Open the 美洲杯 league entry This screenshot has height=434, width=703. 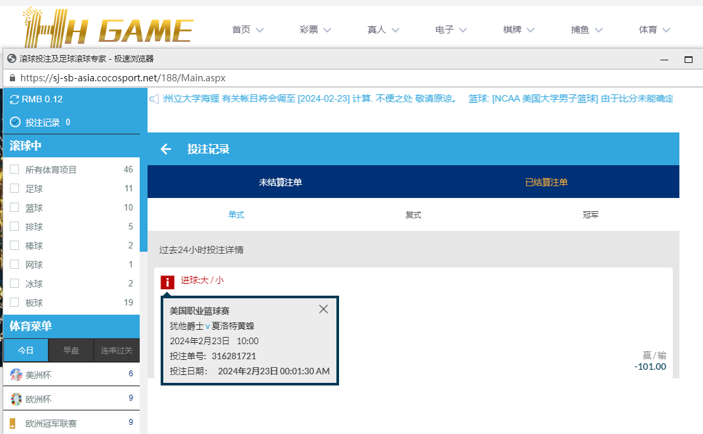[x=71, y=374]
